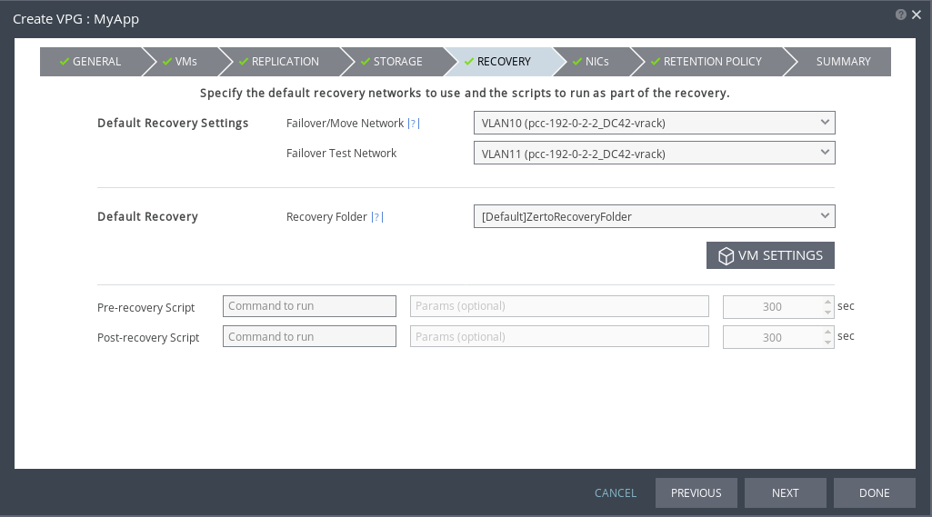The width and height of the screenshot is (932, 517).
Task: Close the Create VPG dialog
Action: coord(917,15)
